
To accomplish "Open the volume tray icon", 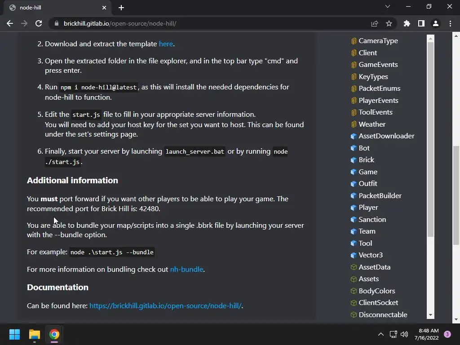I will 404,334.
